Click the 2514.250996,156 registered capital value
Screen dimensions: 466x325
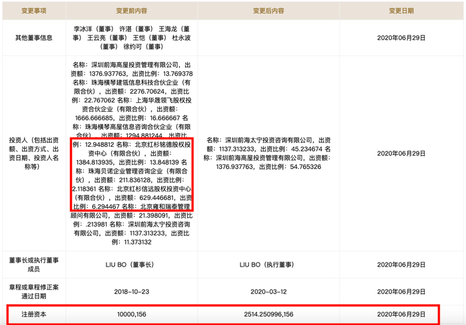(x=269, y=314)
